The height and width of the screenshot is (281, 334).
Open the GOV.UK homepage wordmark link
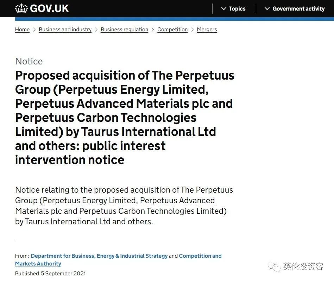pos(49,8)
